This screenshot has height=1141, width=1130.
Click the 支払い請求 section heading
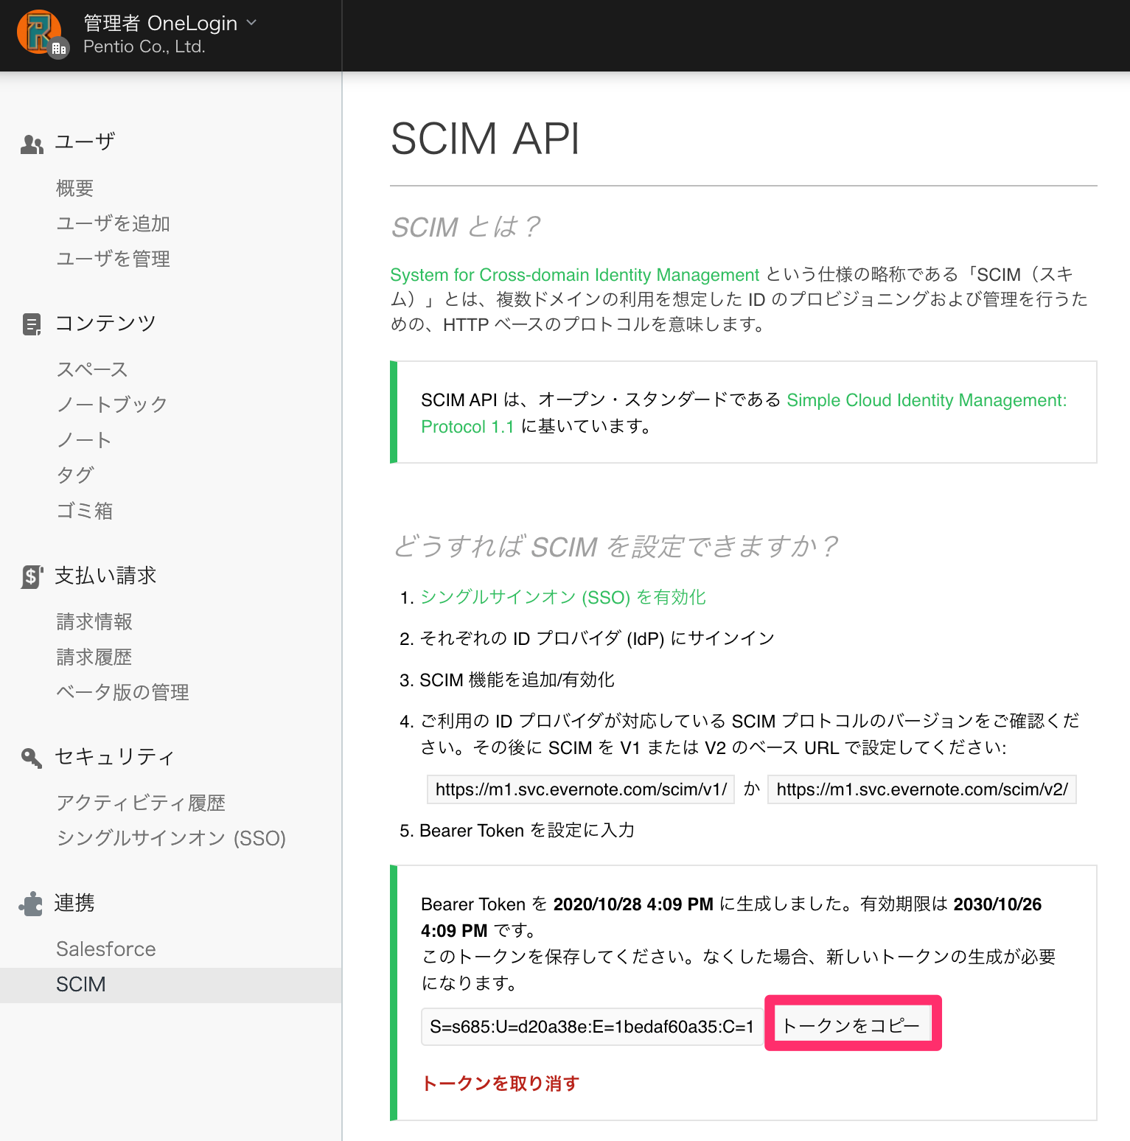click(105, 575)
